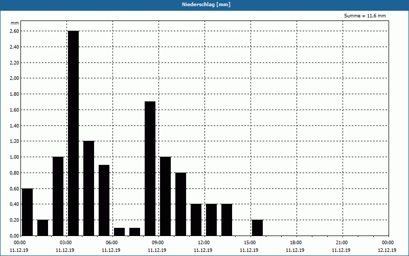Screen dimensions: 409x256
Task: Select the 2,40 y-axis label
Action: [x=14, y=47]
